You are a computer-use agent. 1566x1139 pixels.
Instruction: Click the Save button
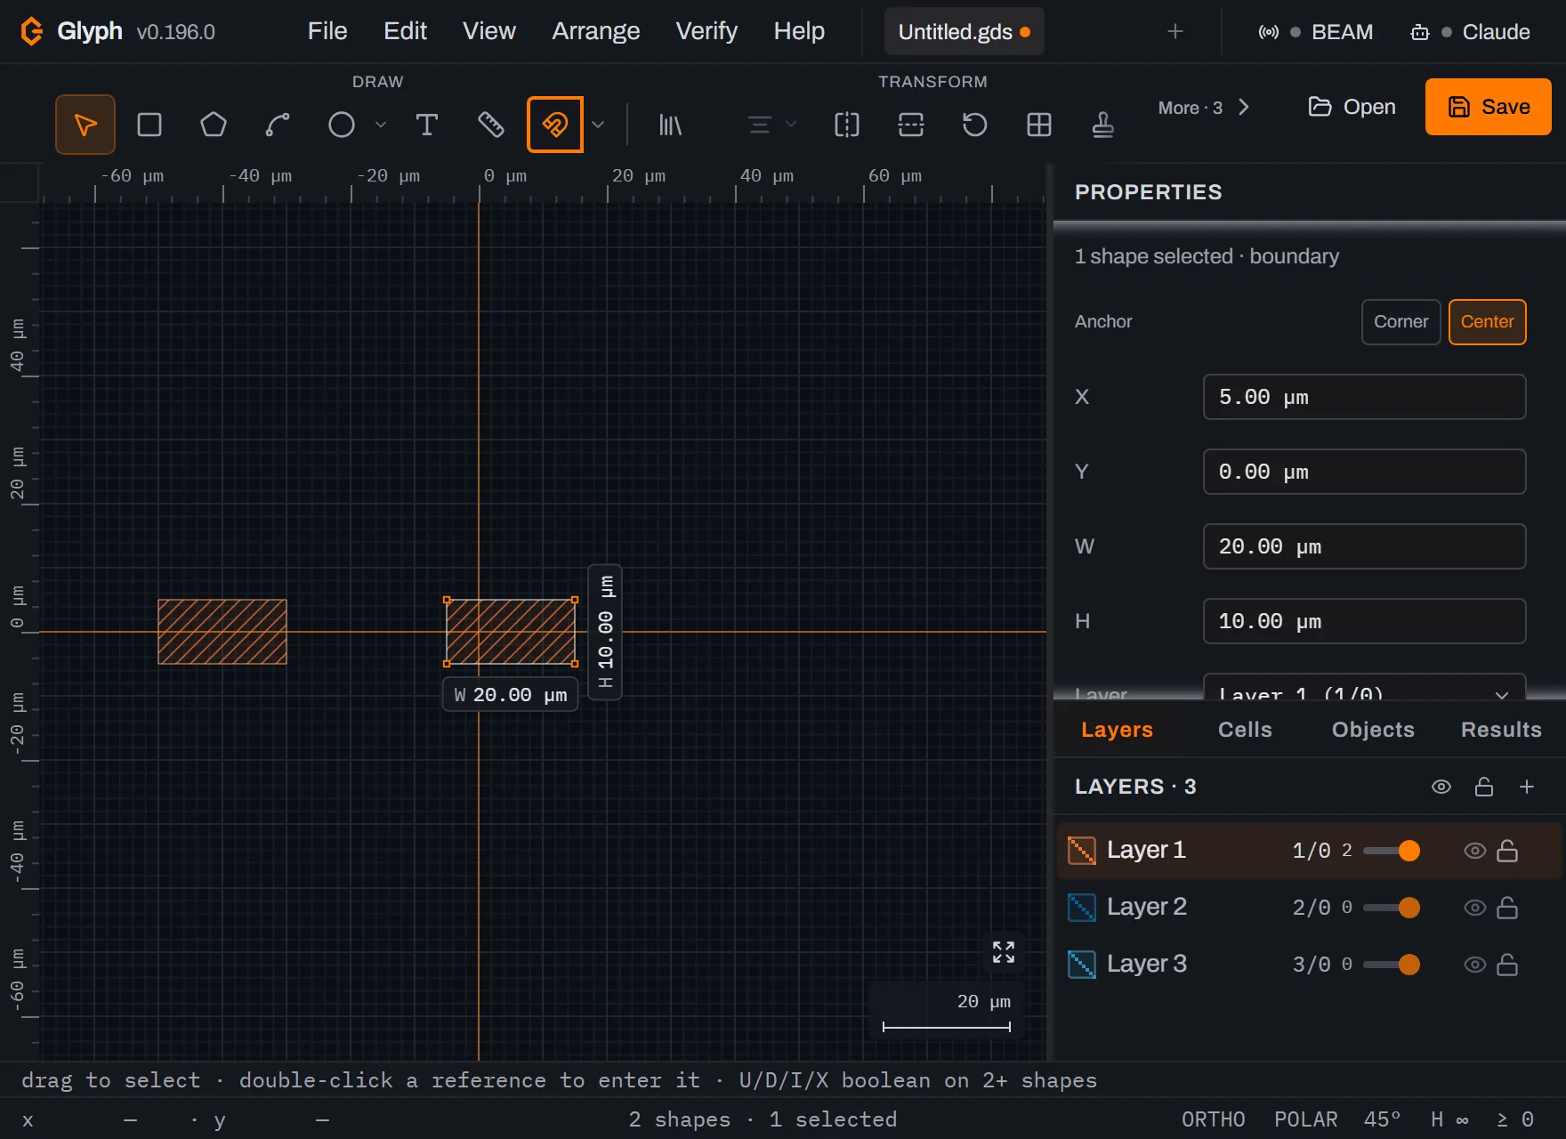[1489, 107]
